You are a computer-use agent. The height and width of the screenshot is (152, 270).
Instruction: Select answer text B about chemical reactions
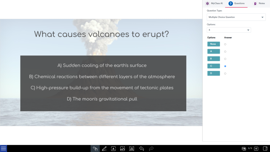tap(102, 77)
